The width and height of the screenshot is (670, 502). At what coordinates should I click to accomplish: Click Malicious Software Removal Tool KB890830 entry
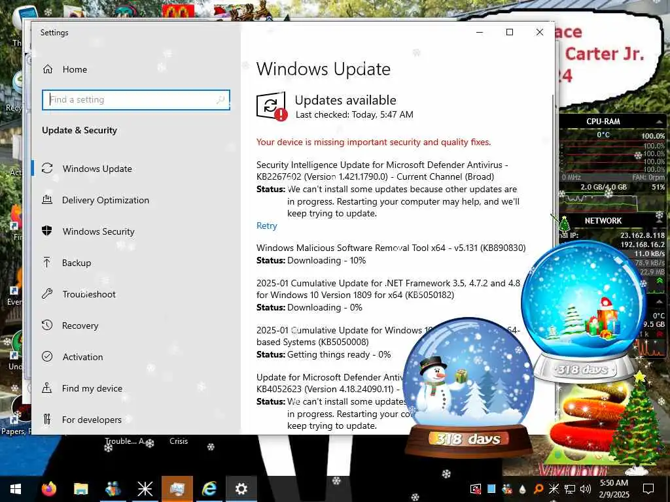[x=391, y=248]
